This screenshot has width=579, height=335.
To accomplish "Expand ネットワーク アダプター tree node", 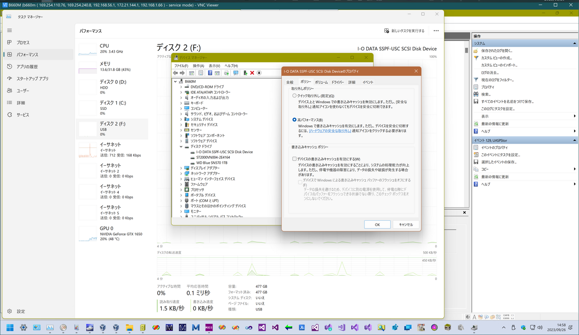I will coord(181,174).
